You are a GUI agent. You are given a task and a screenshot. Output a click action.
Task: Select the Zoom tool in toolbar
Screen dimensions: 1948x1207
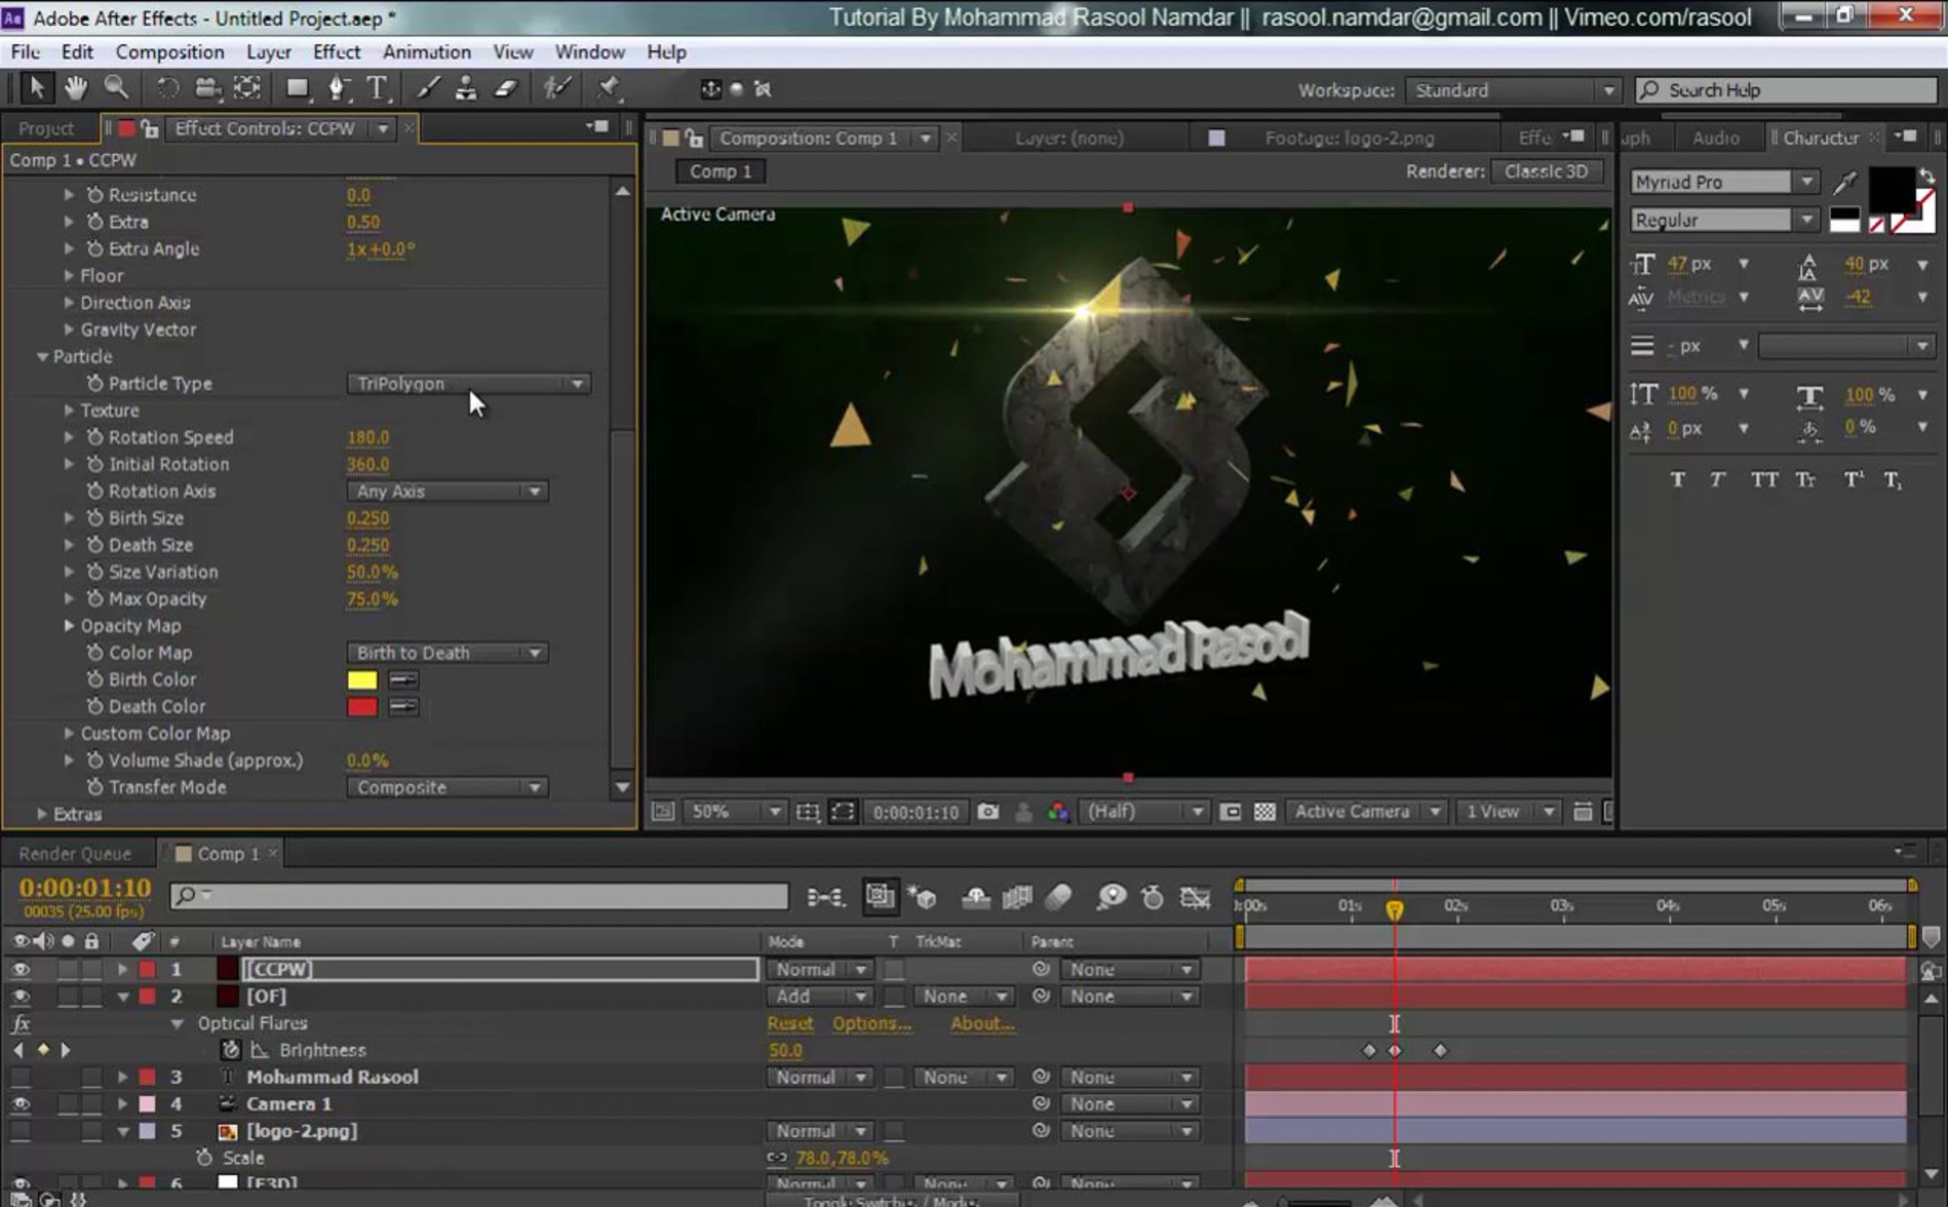(116, 88)
